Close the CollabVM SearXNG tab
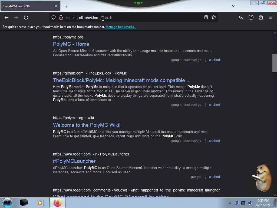Screen dimensions: 277x208 click(x=56, y=6)
